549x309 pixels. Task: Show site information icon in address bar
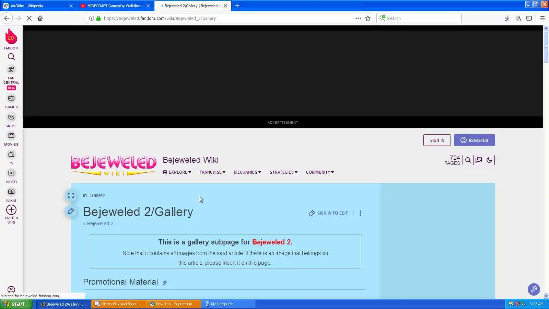(x=91, y=18)
